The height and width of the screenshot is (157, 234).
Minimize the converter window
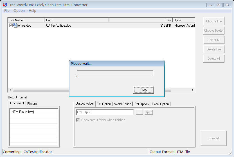pos(210,5)
